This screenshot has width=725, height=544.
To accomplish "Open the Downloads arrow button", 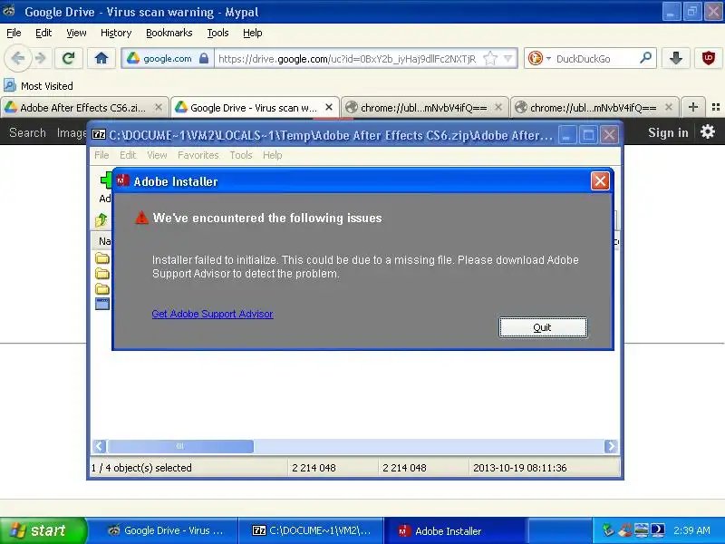I will 676,58.
